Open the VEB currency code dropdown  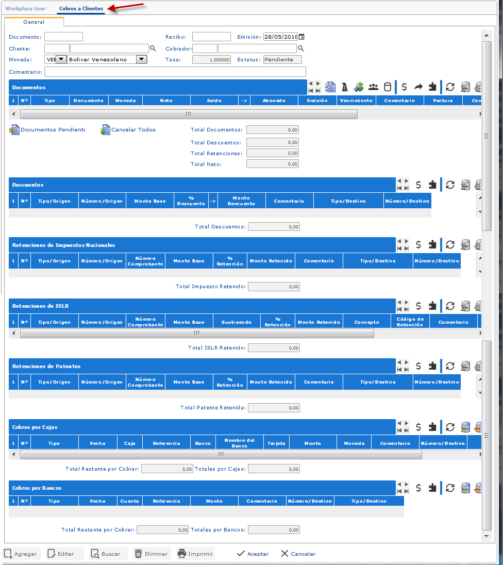click(61, 59)
